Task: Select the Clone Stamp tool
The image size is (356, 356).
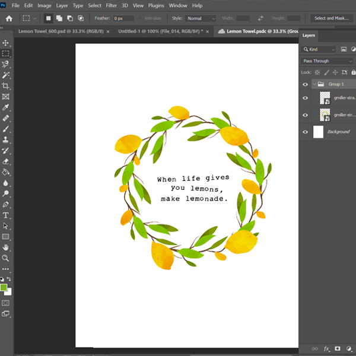Action: click(6, 139)
